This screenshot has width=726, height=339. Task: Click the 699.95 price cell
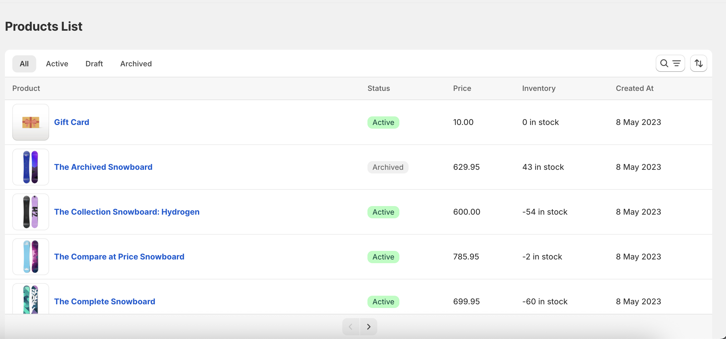point(466,302)
